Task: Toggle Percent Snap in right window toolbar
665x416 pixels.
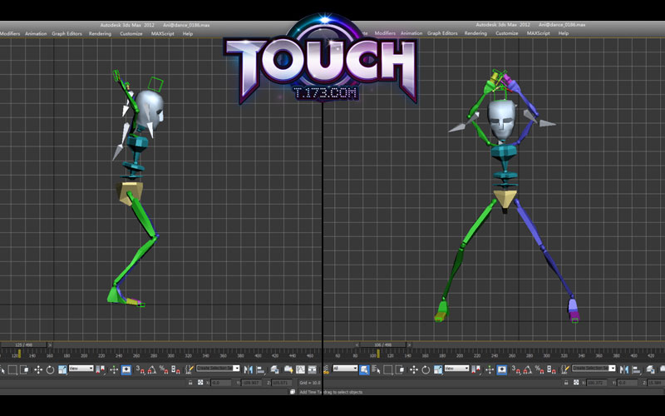Action: point(539,369)
